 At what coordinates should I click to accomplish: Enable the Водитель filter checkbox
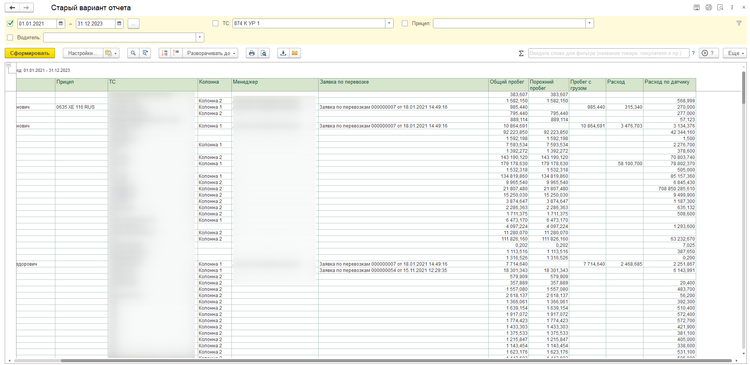tap(10, 38)
